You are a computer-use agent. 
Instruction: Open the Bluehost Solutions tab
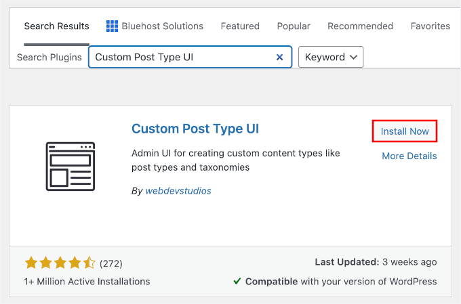point(155,26)
